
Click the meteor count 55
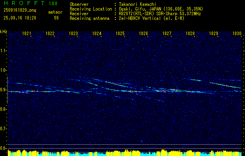tap(56, 18)
